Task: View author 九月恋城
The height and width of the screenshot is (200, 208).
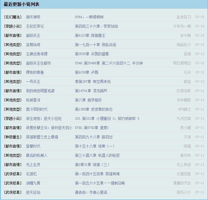Action: (184, 118)
